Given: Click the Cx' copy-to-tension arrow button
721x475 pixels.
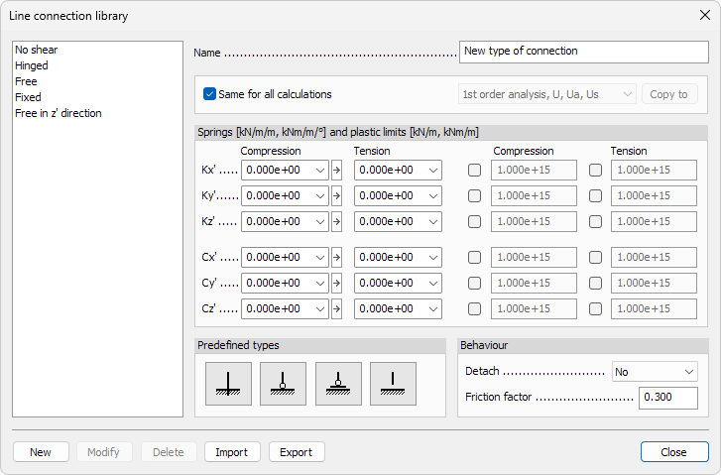Looking at the screenshot, I should coord(336,258).
